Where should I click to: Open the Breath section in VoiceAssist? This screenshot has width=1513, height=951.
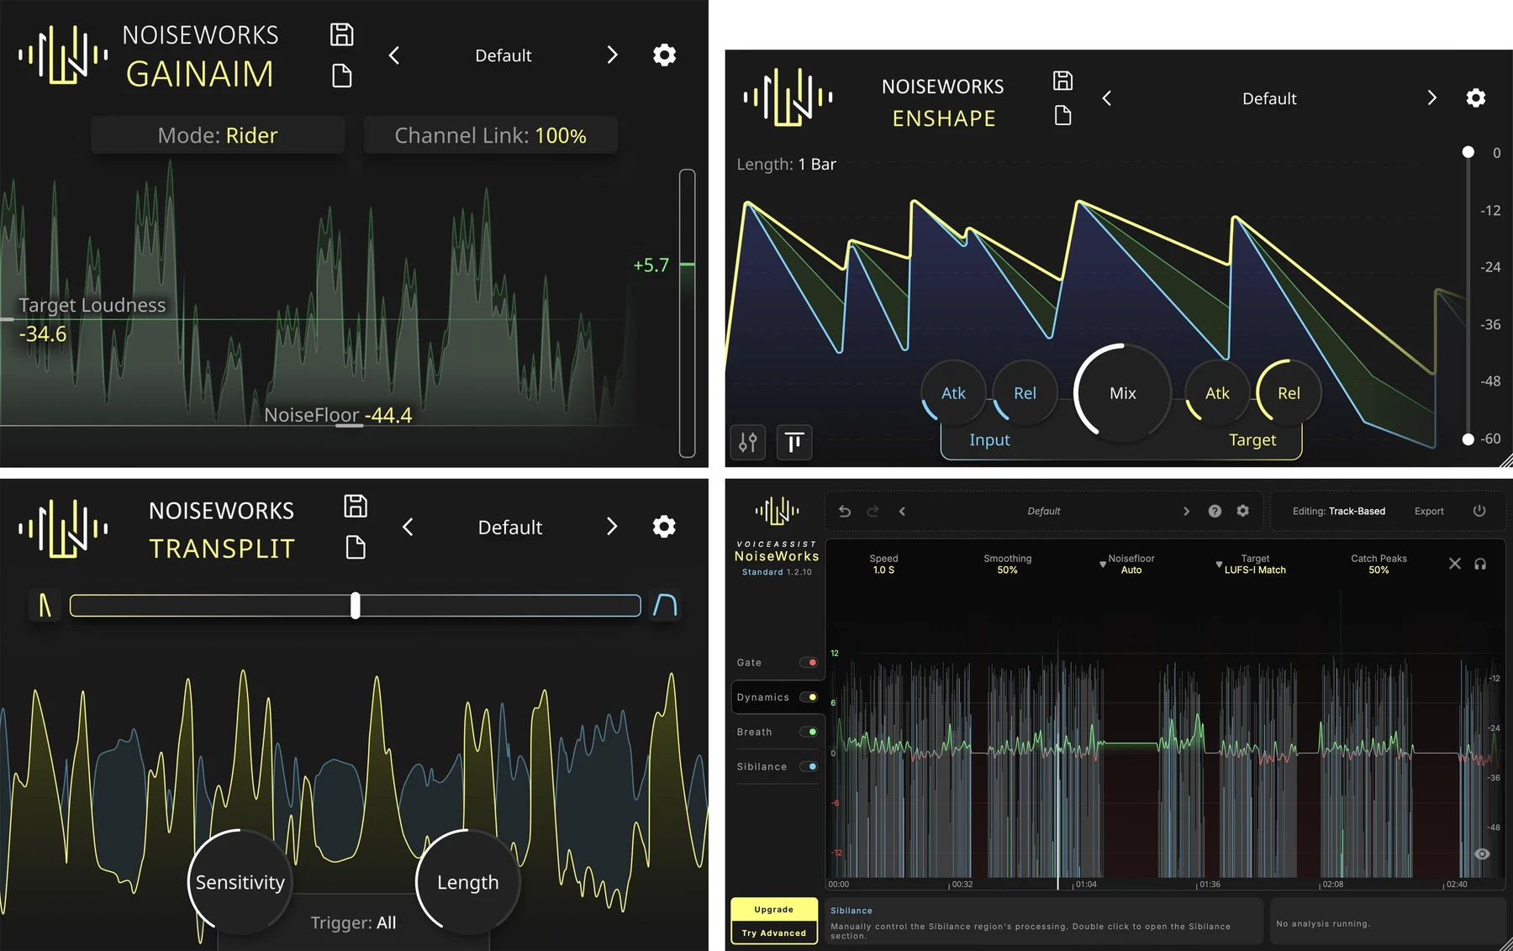click(754, 732)
